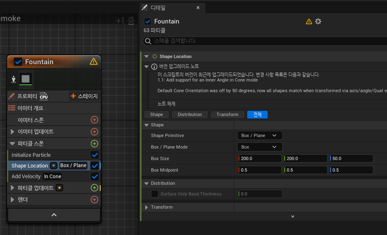Click the green circle icon beside Shape Location
Image resolution: width=387 pixels, height=235 pixels.
click(154, 57)
